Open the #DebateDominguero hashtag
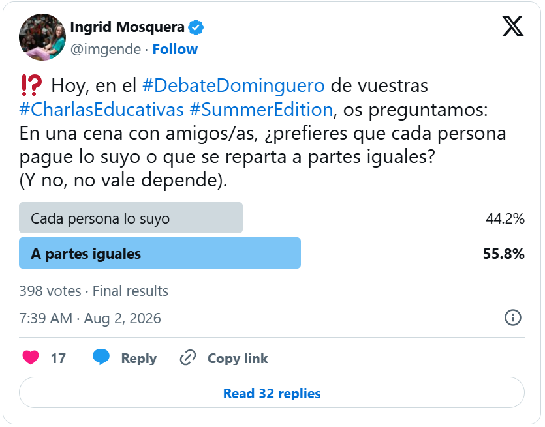 [x=234, y=85]
